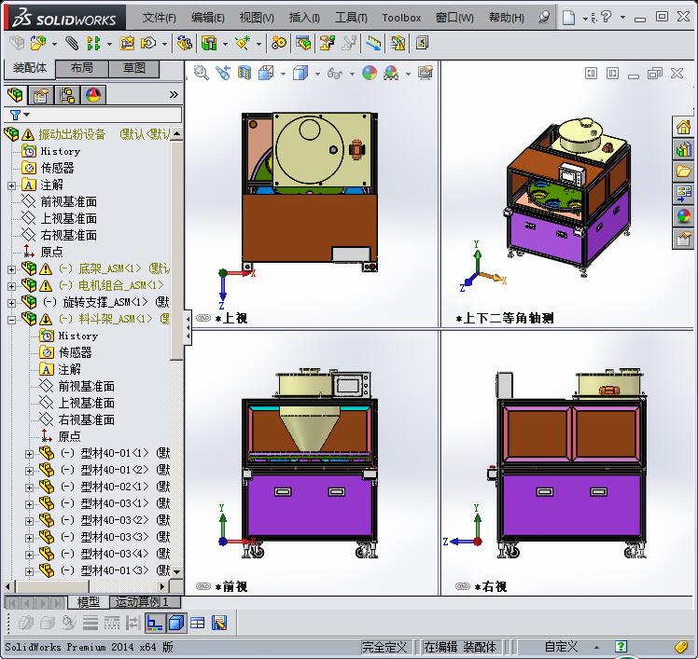Expand the 型材40-03<4> part node

[29, 555]
